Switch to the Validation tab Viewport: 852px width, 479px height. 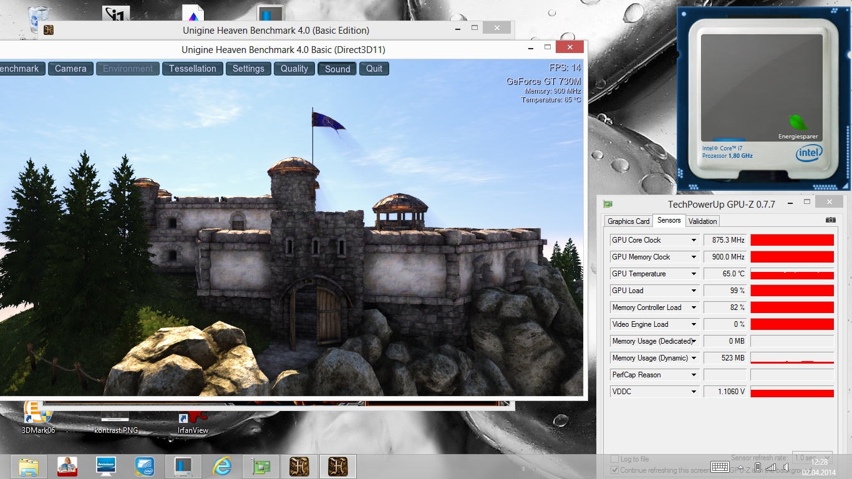click(703, 221)
